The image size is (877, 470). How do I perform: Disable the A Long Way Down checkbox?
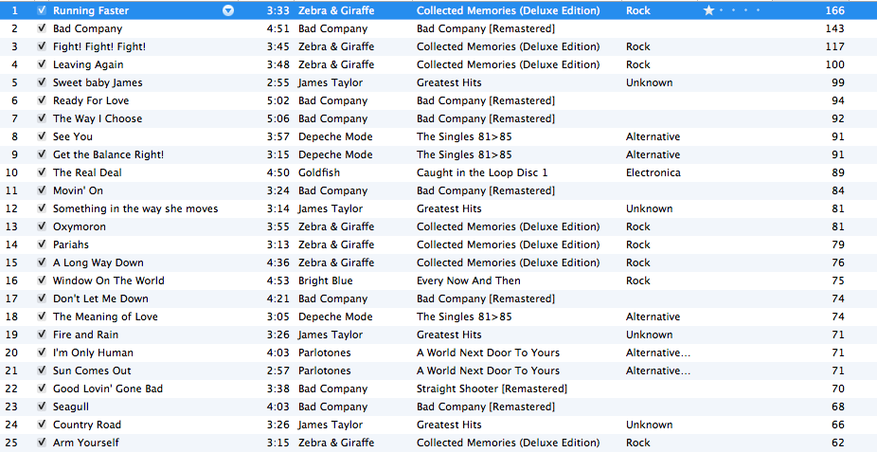click(x=42, y=262)
